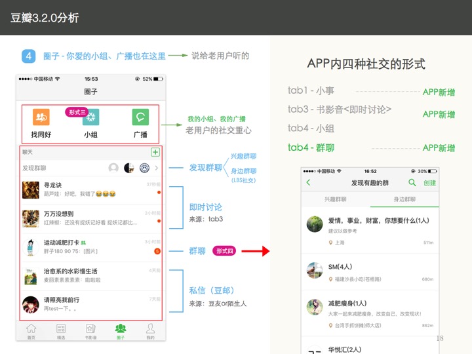Switch to 兴趣群聊 tab
472x354 pixels.
pyautogui.click(x=336, y=199)
